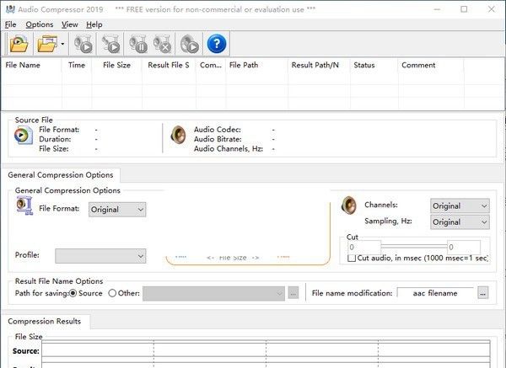Open the View menu
Screen dimensions: 506x368
pos(70,24)
